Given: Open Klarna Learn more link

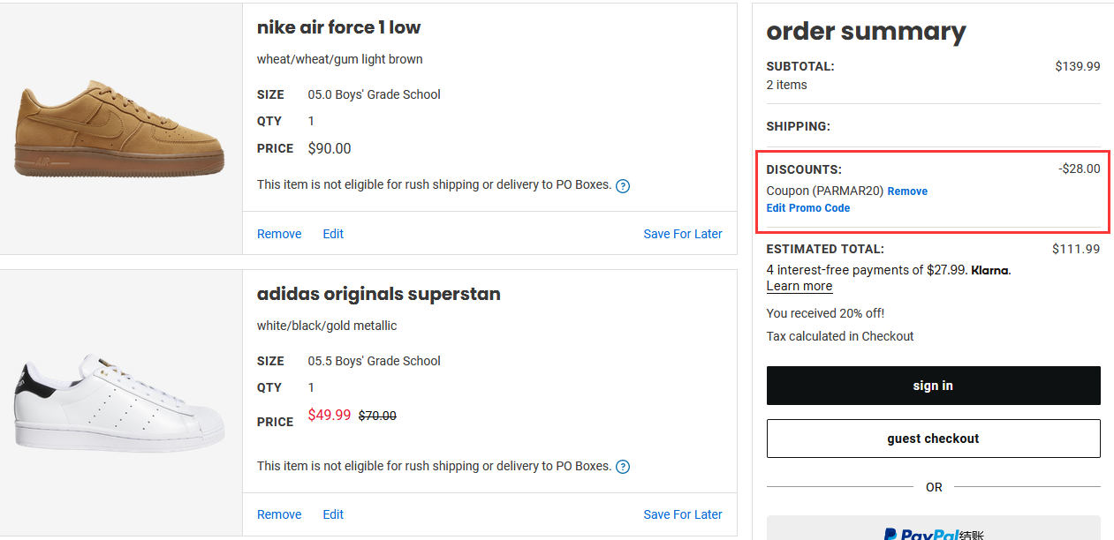Looking at the screenshot, I should (x=800, y=286).
